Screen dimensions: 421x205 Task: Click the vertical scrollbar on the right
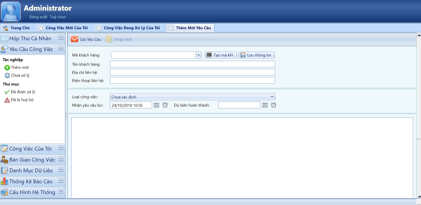tap(419, 90)
